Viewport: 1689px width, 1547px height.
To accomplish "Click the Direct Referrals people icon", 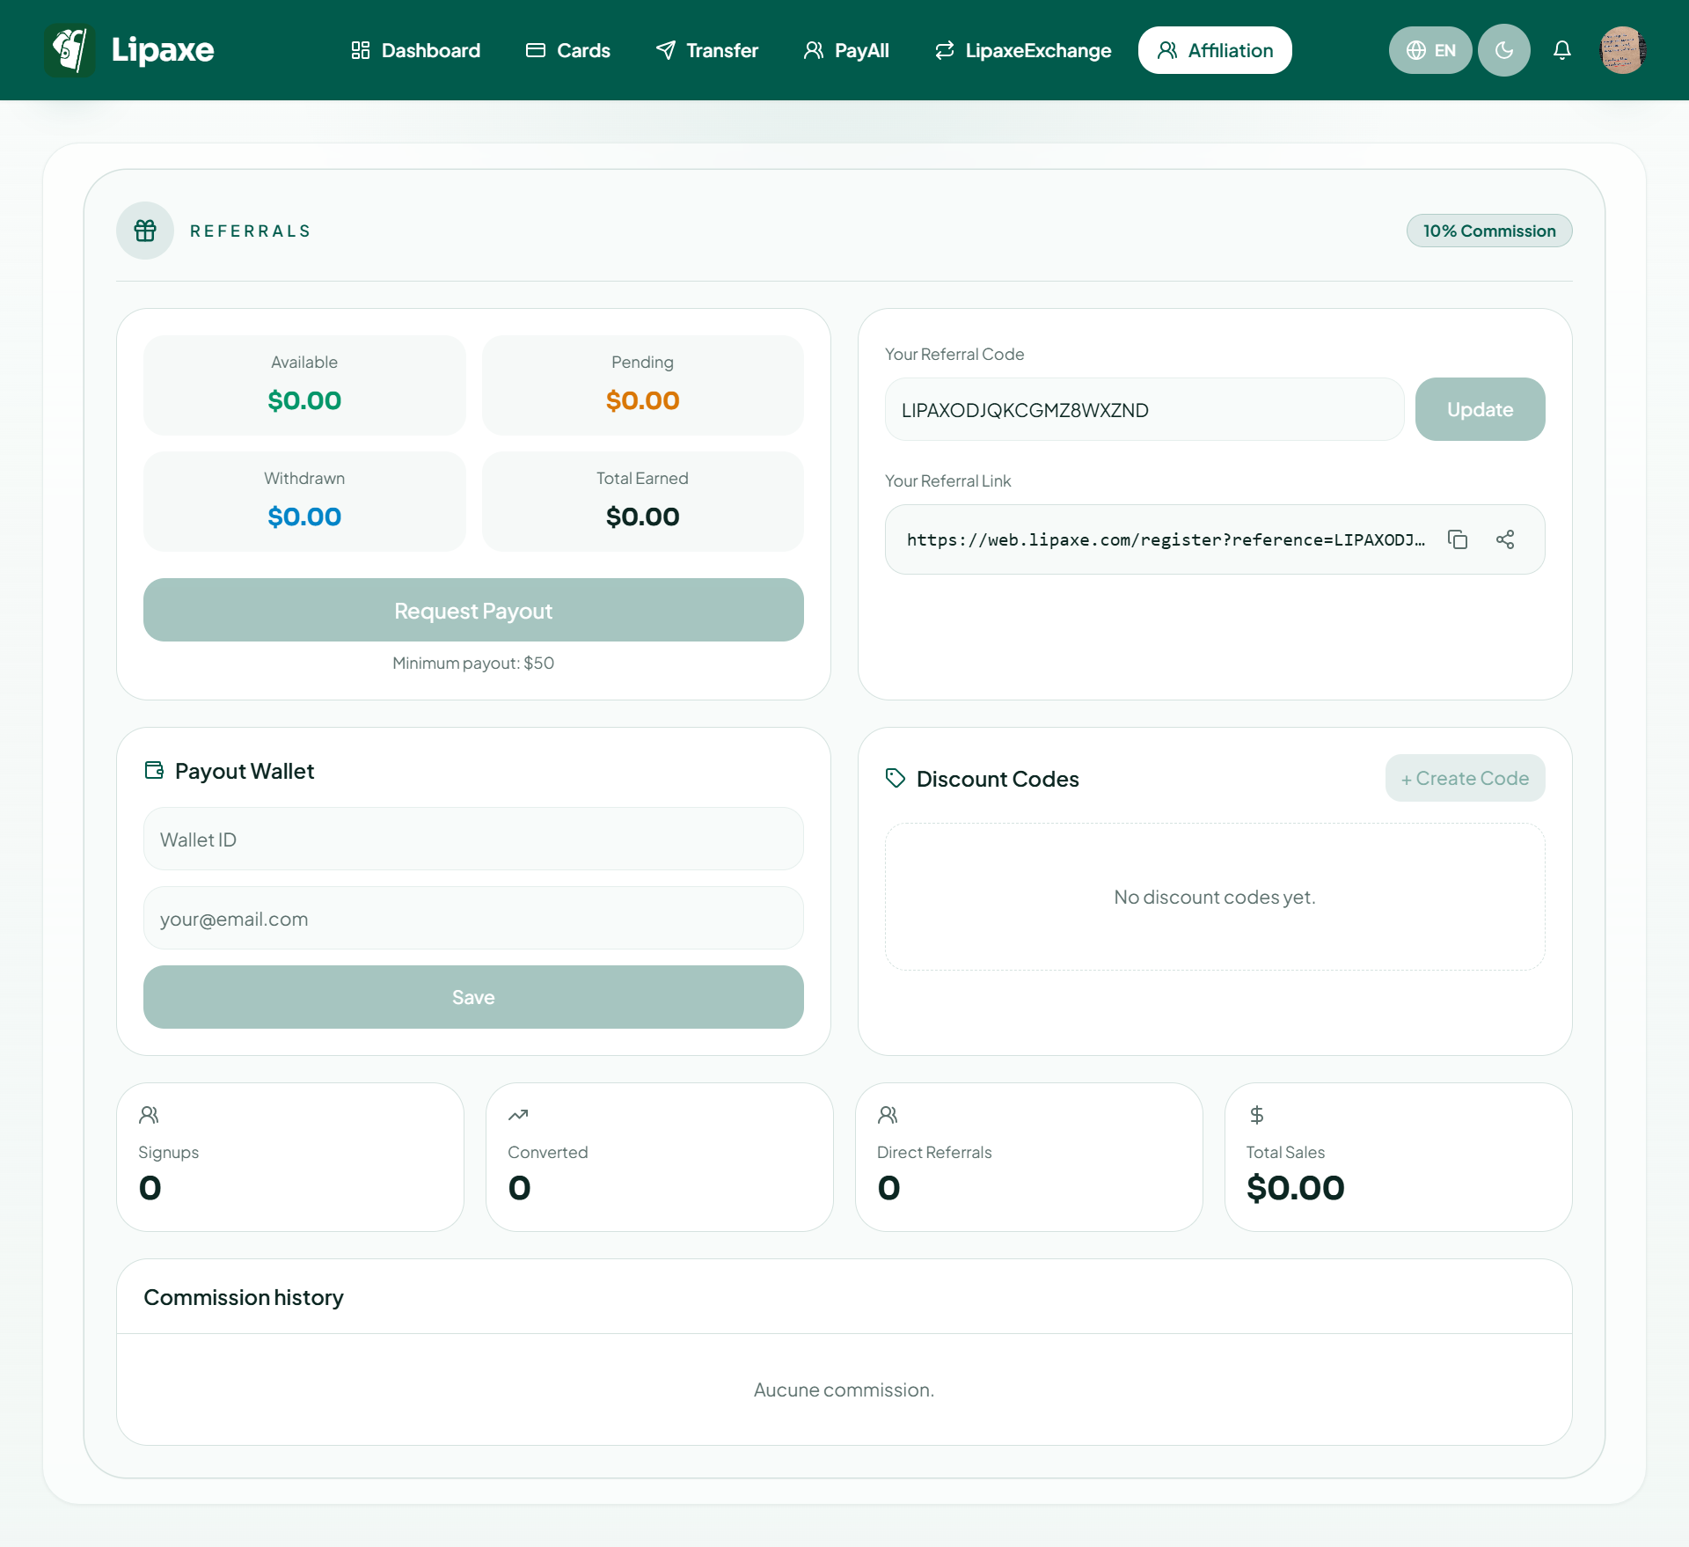I will [888, 1115].
